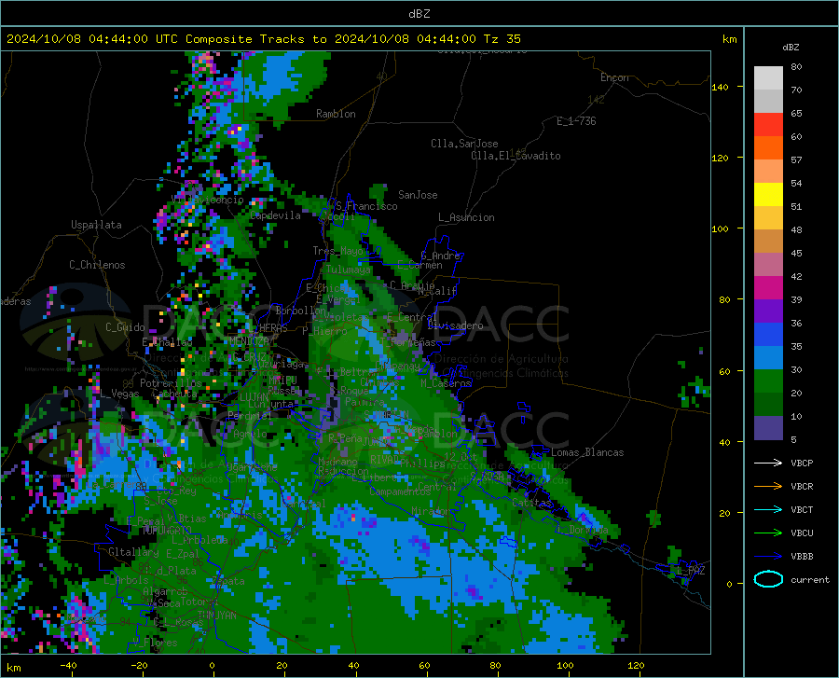
Task: Click the 'S_Francisco' map label
Action: (366, 206)
